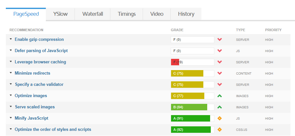Screen dimensions: 295x136
Task: Open the Leverage browser caching link
Action: tap(40, 62)
